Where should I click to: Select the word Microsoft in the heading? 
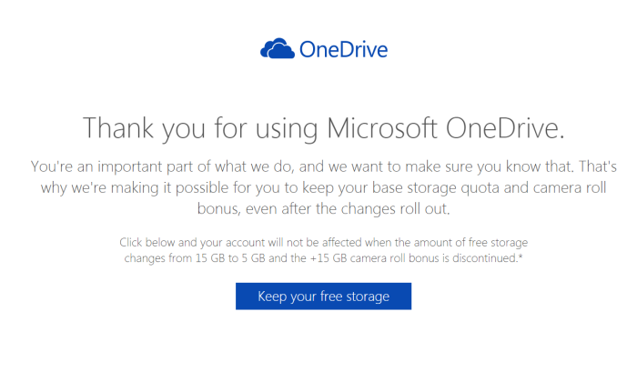coord(382,128)
